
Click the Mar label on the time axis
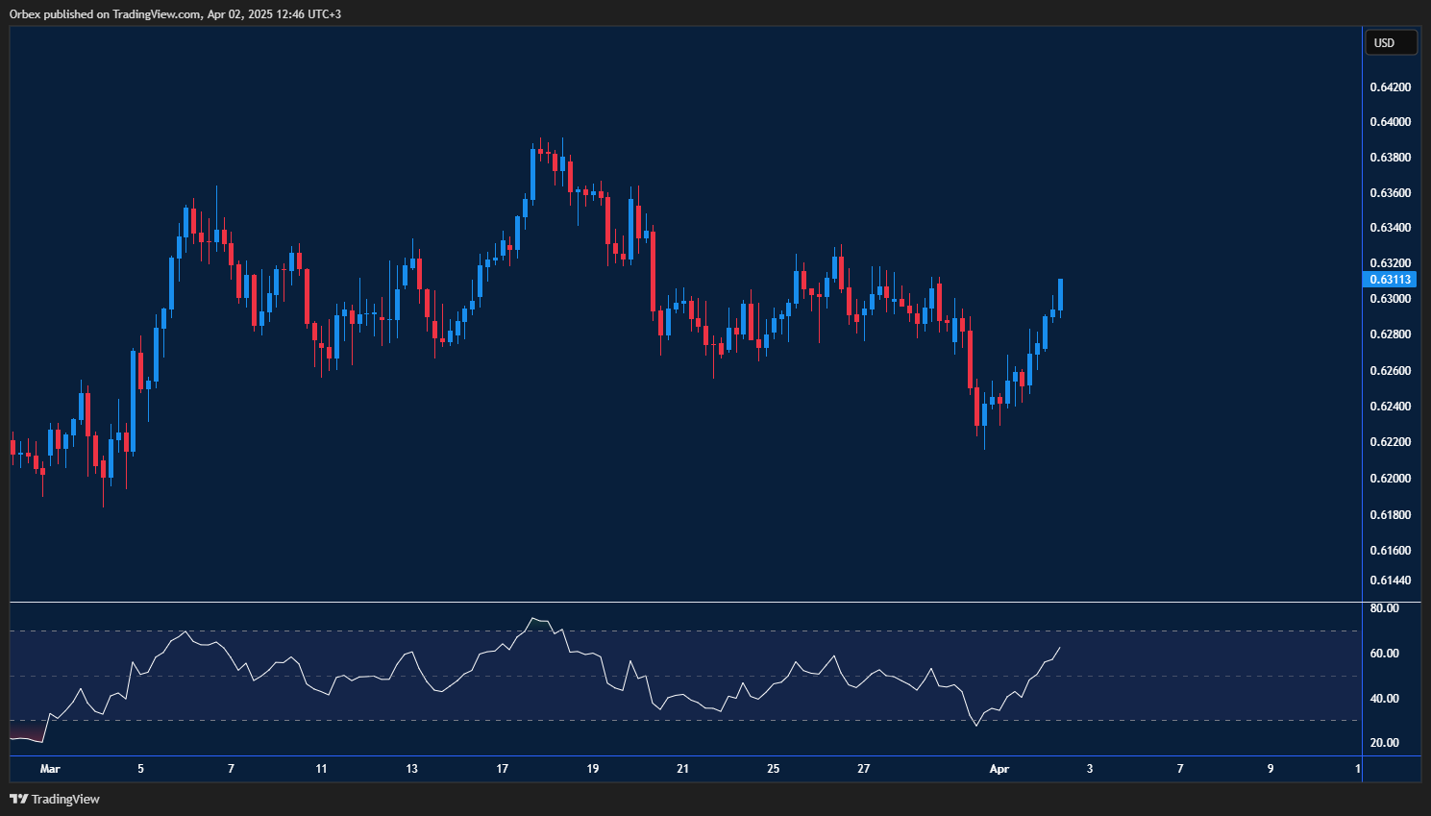click(x=49, y=769)
